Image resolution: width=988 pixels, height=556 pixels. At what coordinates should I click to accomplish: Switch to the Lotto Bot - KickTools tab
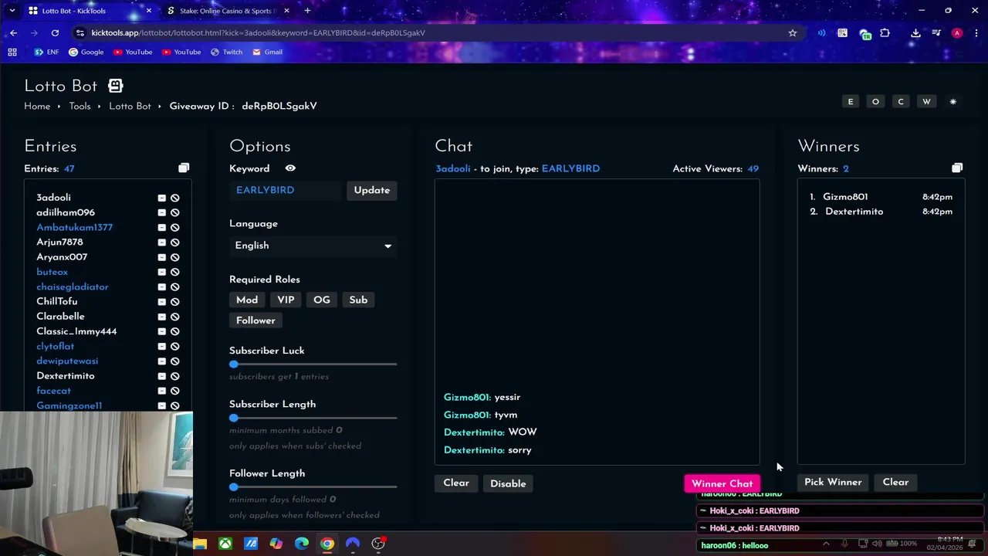89,11
